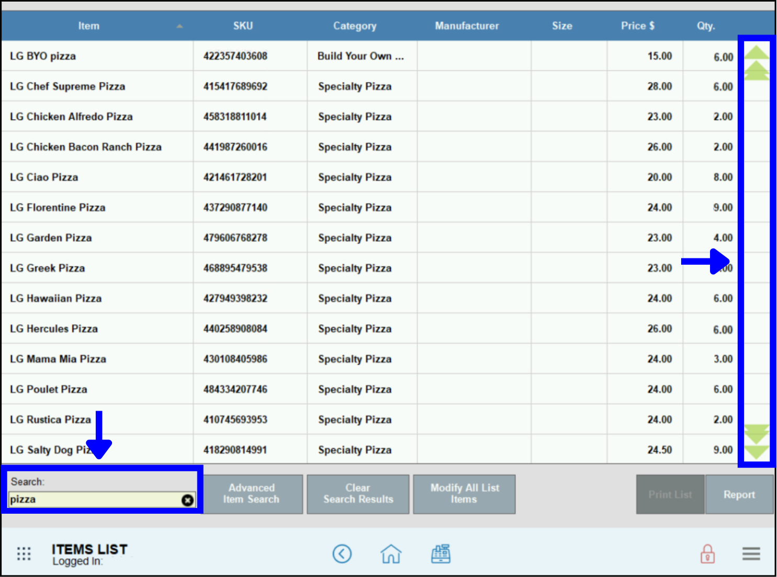Screen dimensions: 777x577
Task: Go to the Home screen icon
Action: point(391,553)
